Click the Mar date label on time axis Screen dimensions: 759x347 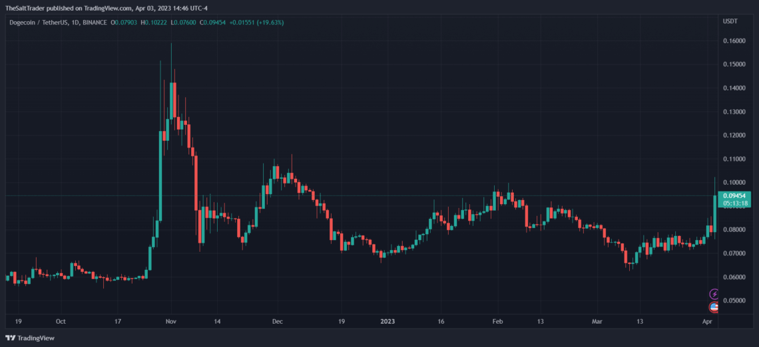tap(598, 321)
